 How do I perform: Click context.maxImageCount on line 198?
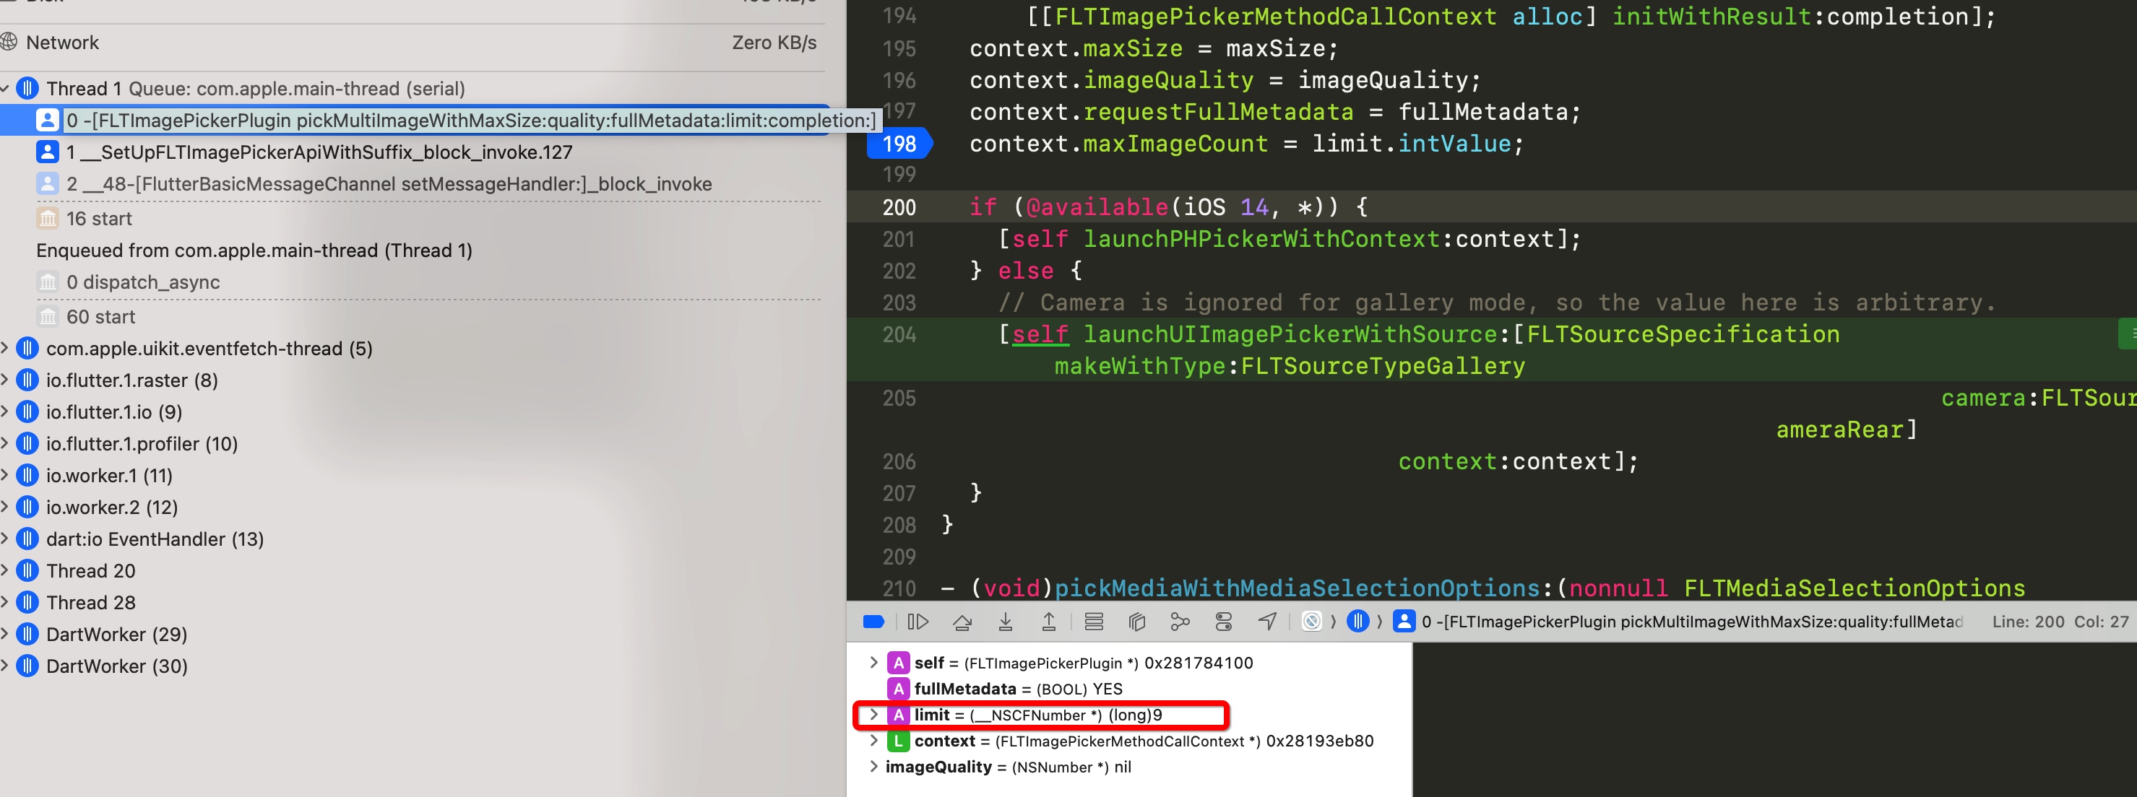coord(1118,144)
